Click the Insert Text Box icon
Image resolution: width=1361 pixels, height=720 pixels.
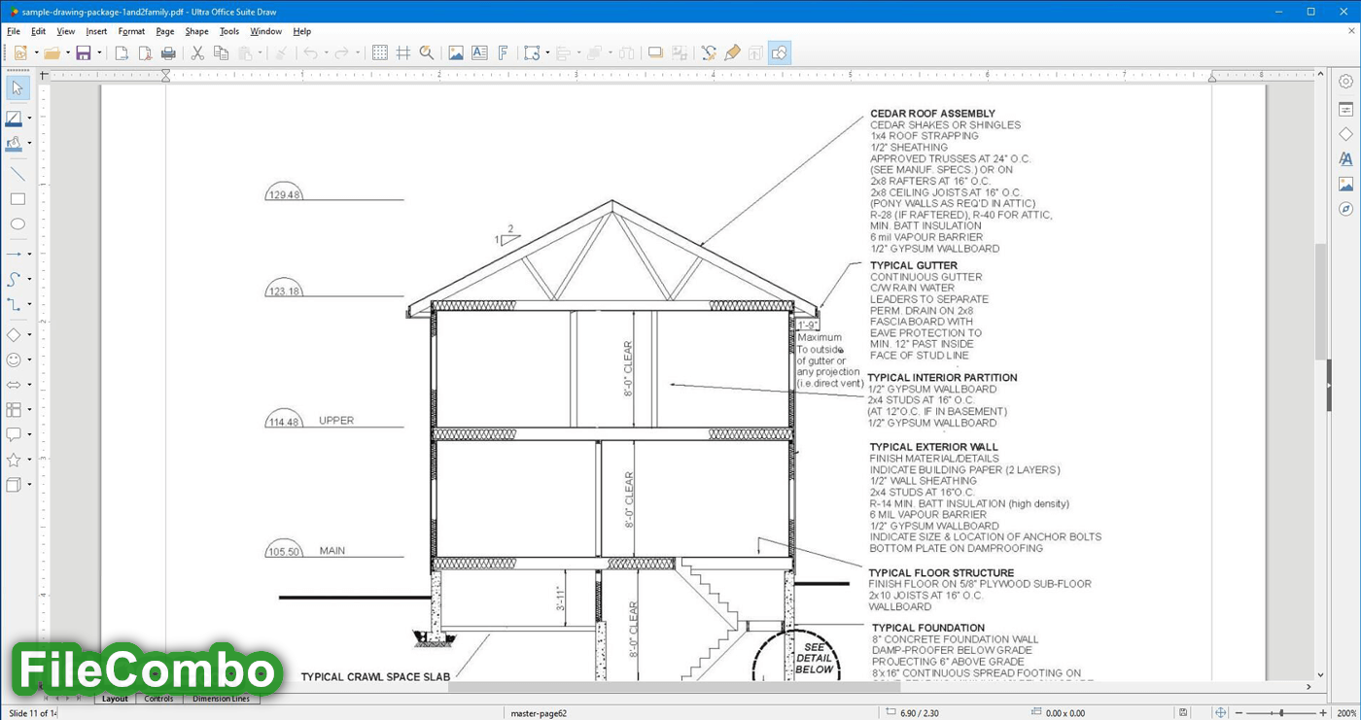click(x=479, y=53)
